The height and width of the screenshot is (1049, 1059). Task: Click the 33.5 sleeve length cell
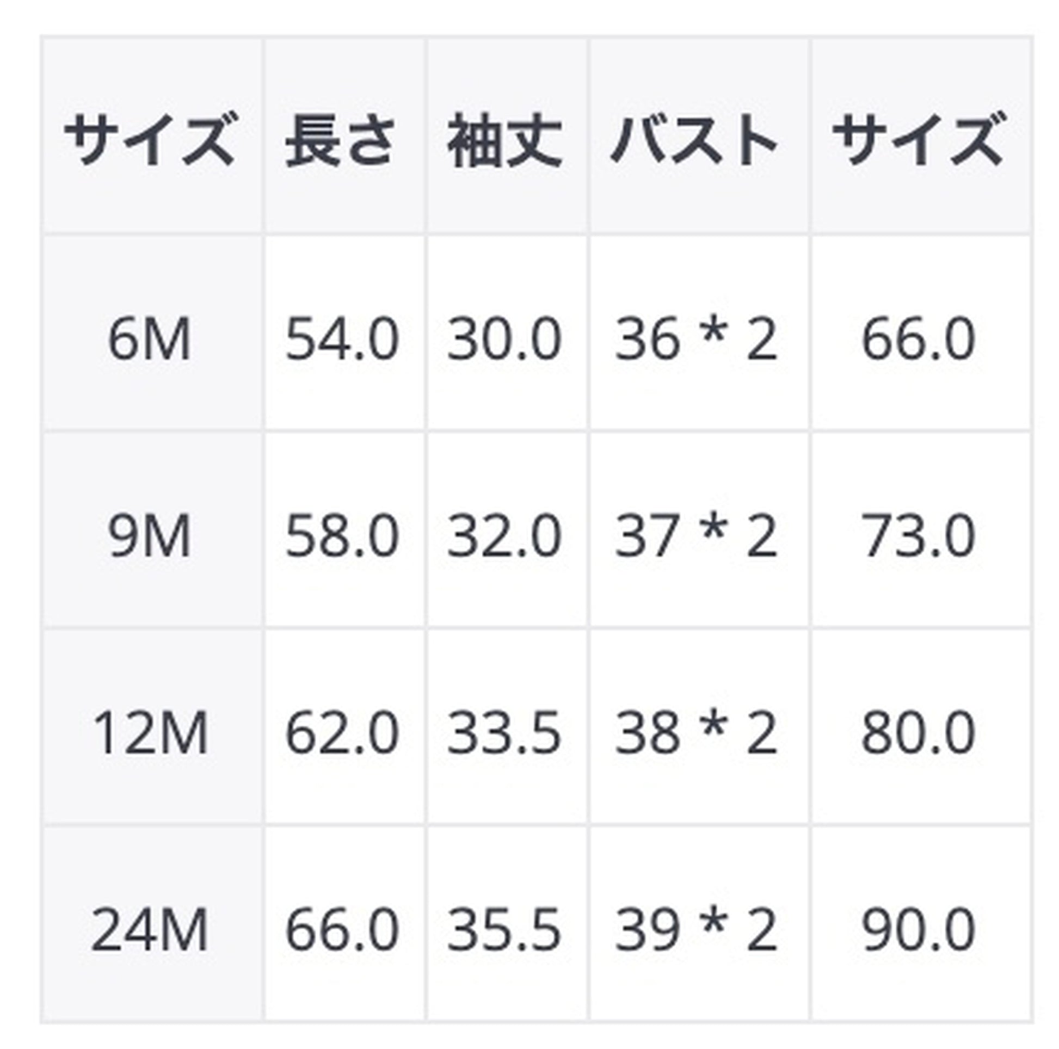(505, 733)
